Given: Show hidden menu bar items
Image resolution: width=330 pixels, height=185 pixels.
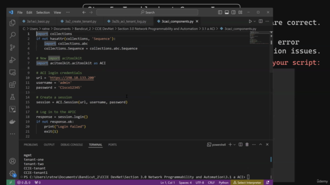Looking at the screenshot, I should [68, 12].
